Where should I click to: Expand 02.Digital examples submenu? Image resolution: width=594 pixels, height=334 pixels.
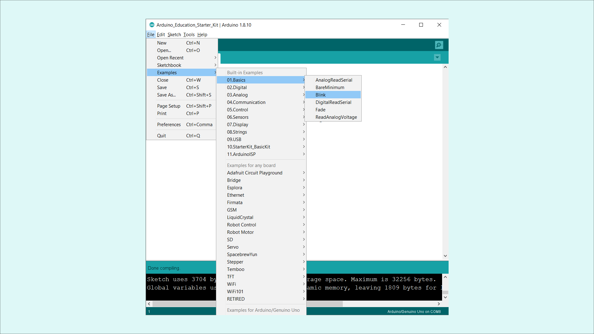261,88
